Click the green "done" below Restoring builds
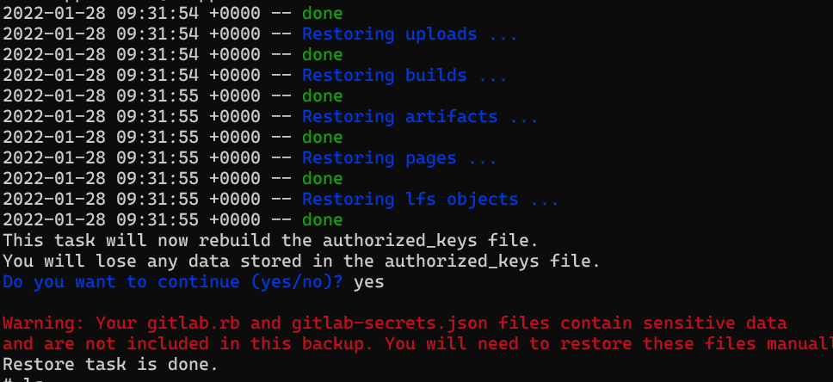This screenshot has height=382, width=833. 322,95
